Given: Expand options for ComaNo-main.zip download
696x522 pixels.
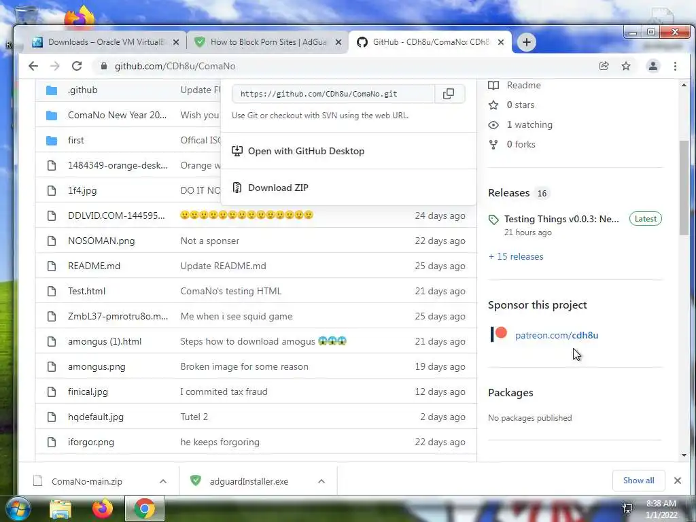Looking at the screenshot, I should [x=163, y=481].
